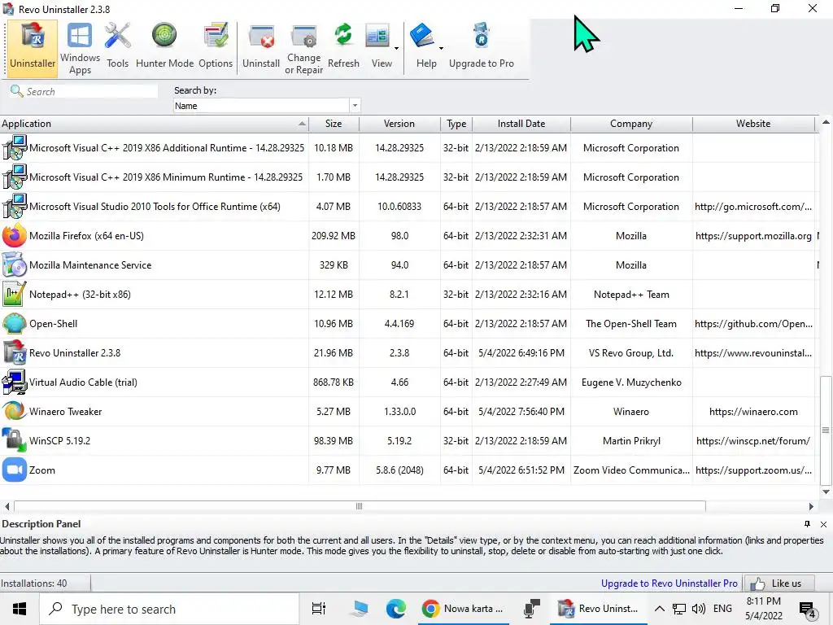The image size is (833, 625).
Task: Select the Visual C++ 2019 X86 Additional Runtime icon
Action: (x=15, y=148)
